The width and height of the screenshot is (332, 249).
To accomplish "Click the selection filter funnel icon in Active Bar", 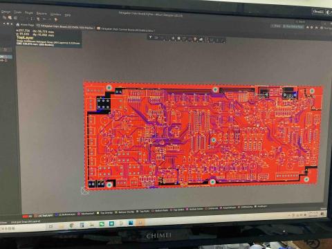I will [x=150, y=37].
